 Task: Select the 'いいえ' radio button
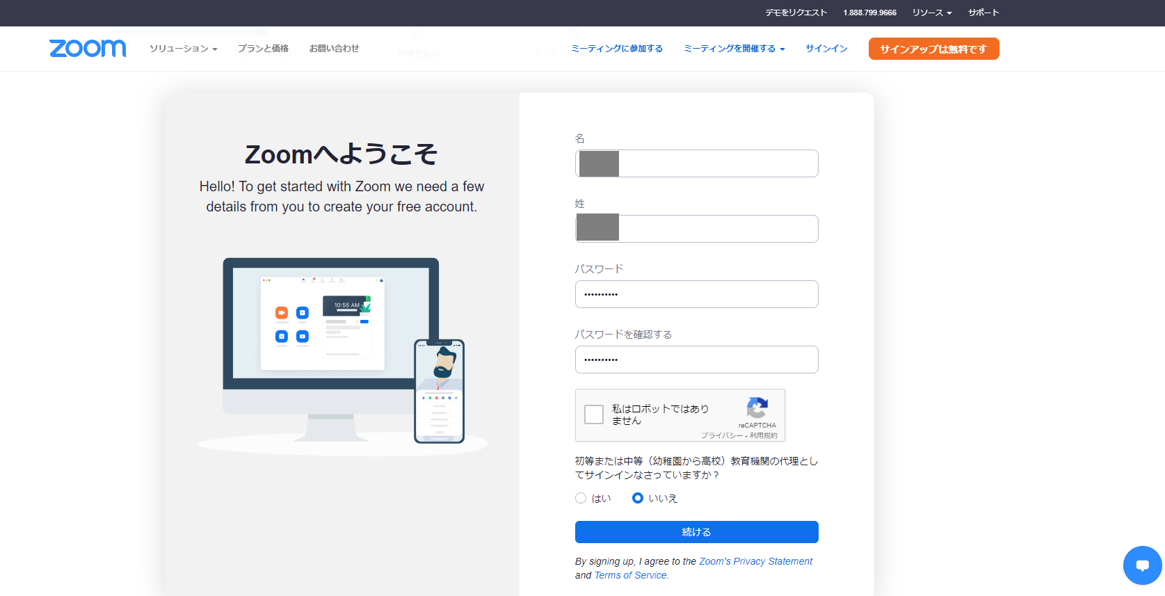pyautogui.click(x=638, y=498)
